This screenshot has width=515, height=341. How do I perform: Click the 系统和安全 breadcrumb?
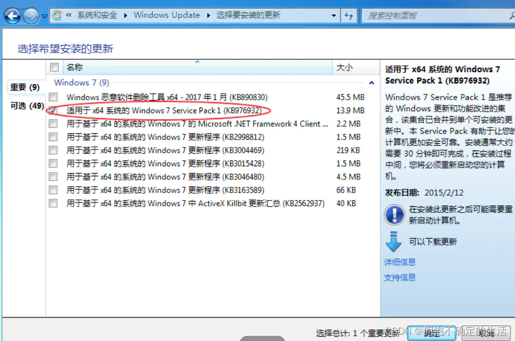97,15
